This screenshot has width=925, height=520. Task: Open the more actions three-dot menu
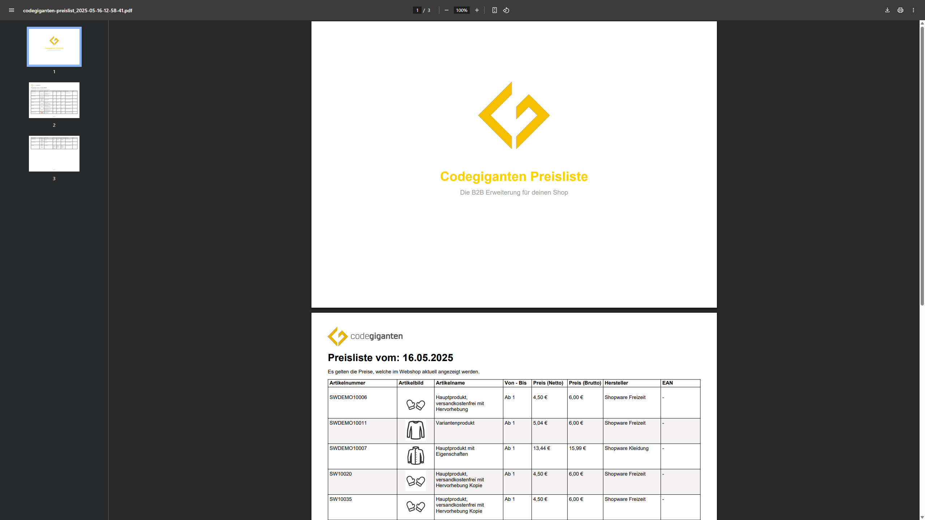coord(913,10)
